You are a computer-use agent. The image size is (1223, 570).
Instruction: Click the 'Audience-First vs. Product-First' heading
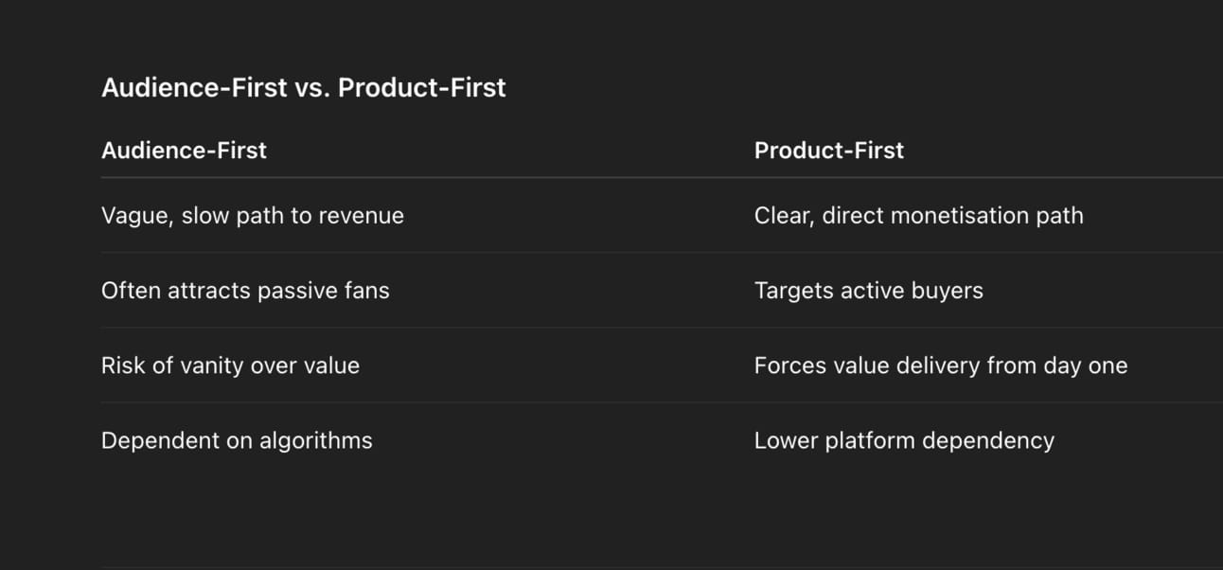click(x=303, y=88)
